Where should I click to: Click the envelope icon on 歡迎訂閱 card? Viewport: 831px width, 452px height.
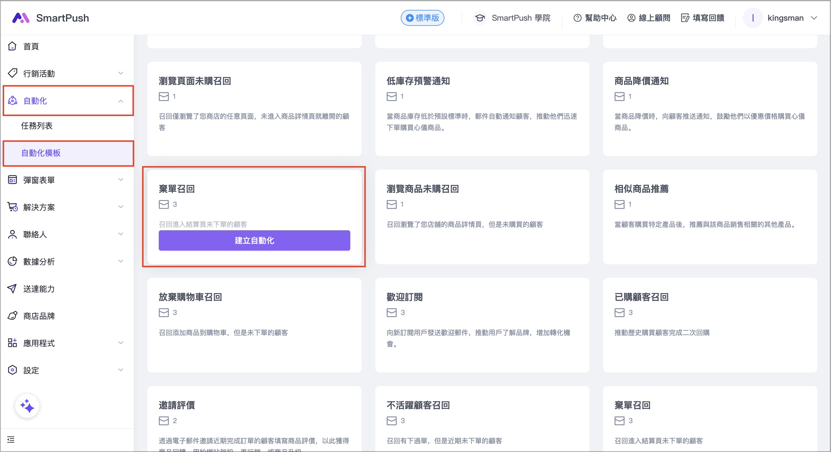(392, 312)
